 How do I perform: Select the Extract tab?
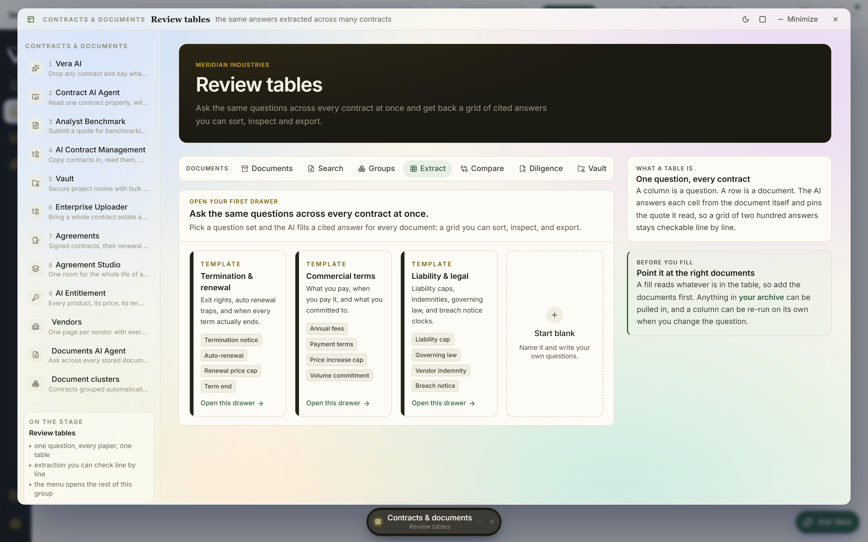pos(428,169)
